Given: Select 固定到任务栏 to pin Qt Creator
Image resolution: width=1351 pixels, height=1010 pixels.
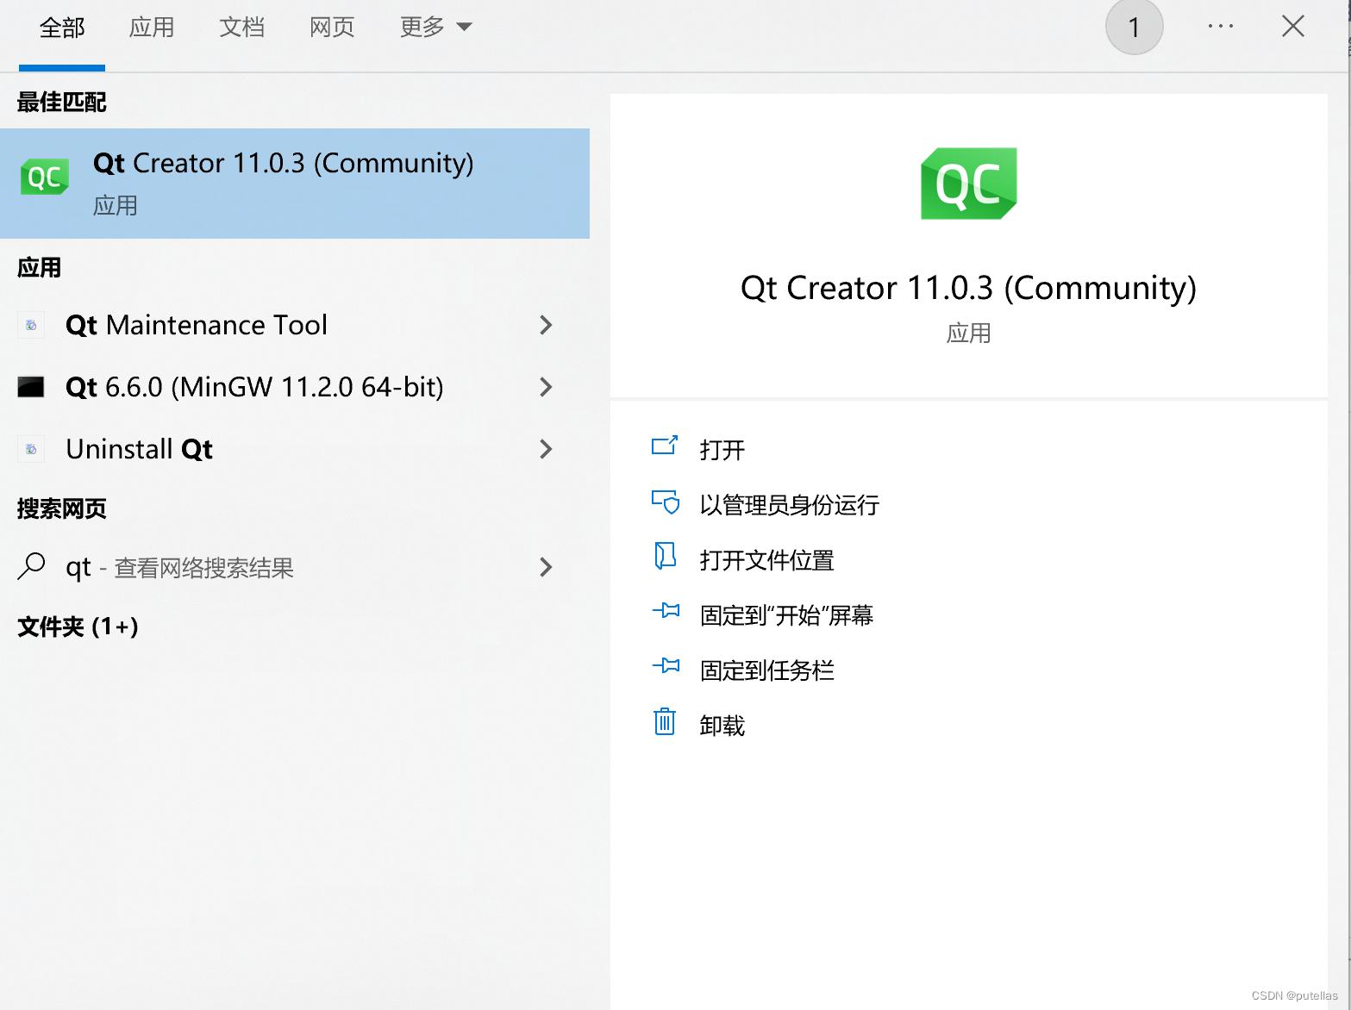Looking at the screenshot, I should coord(766,670).
